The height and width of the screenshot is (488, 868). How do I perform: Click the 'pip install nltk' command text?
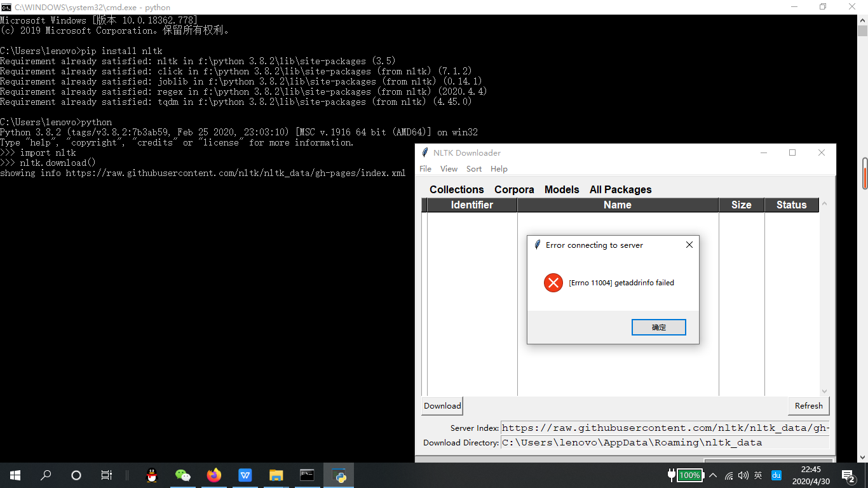(122, 51)
